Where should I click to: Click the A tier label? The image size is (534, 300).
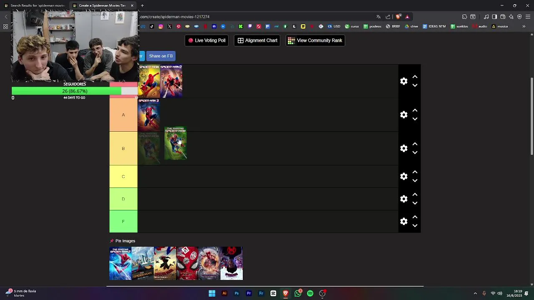tap(123, 115)
